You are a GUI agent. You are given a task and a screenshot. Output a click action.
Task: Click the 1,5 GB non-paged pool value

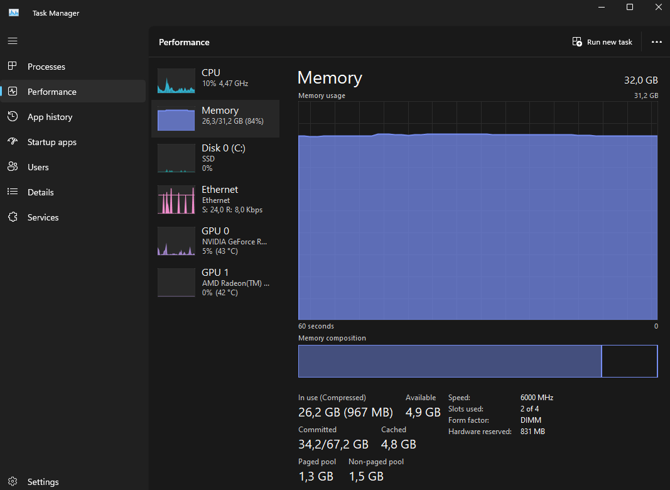click(365, 476)
